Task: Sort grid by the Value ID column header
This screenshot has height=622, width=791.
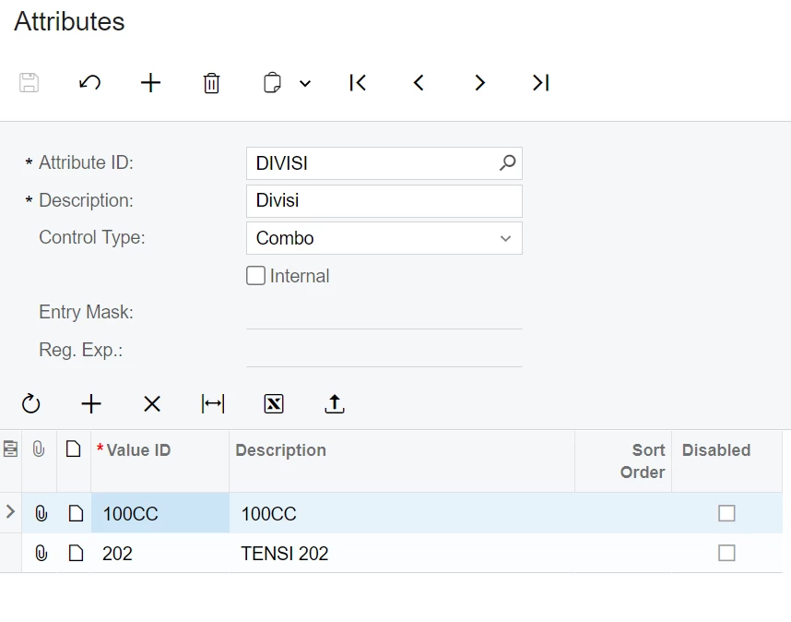Action: click(138, 450)
